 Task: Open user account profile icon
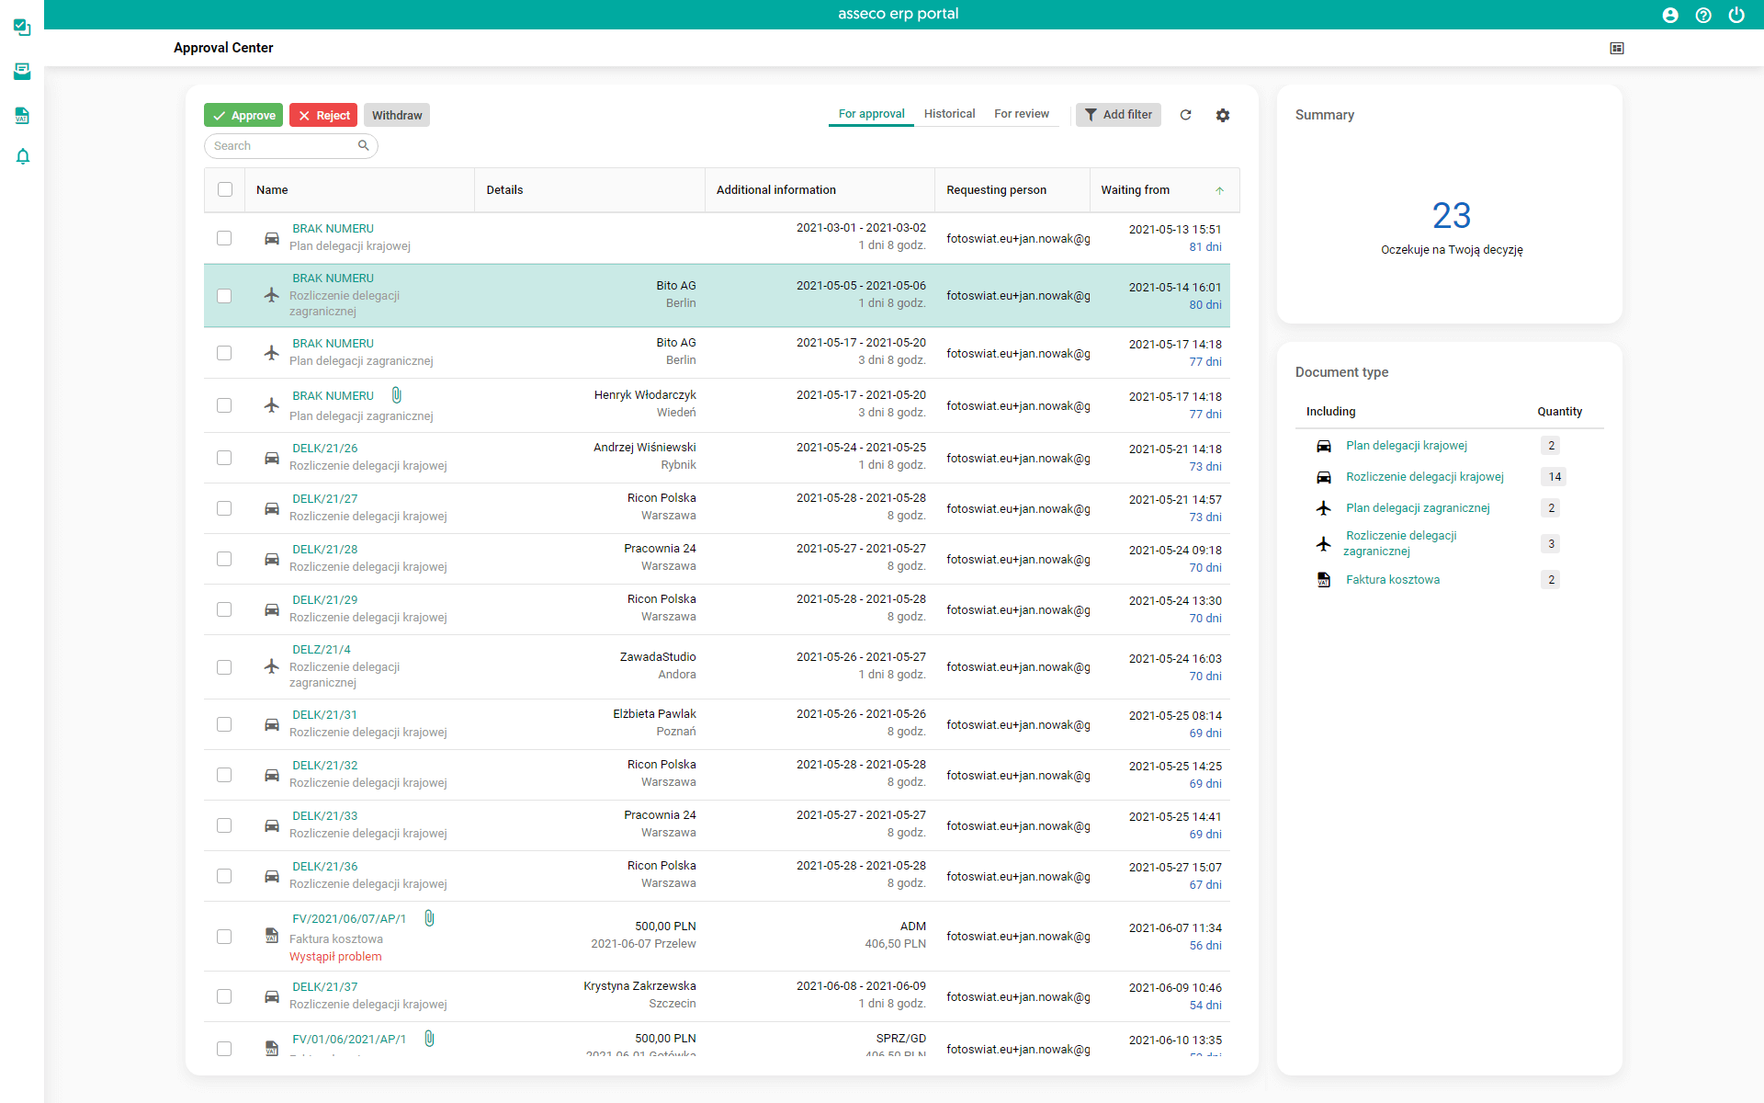click(1670, 15)
